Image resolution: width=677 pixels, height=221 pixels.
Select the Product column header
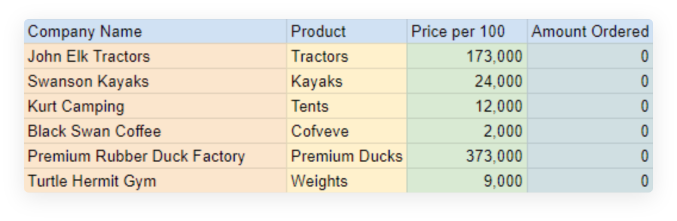[347, 31]
